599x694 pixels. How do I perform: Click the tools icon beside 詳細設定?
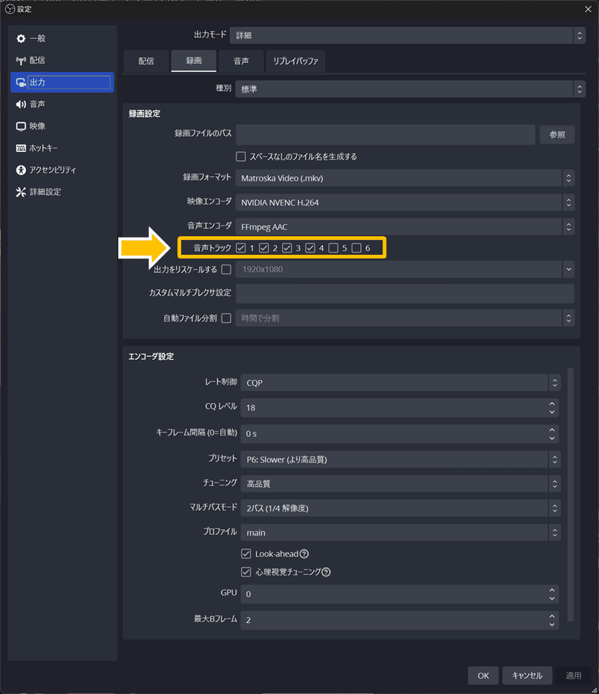(21, 192)
